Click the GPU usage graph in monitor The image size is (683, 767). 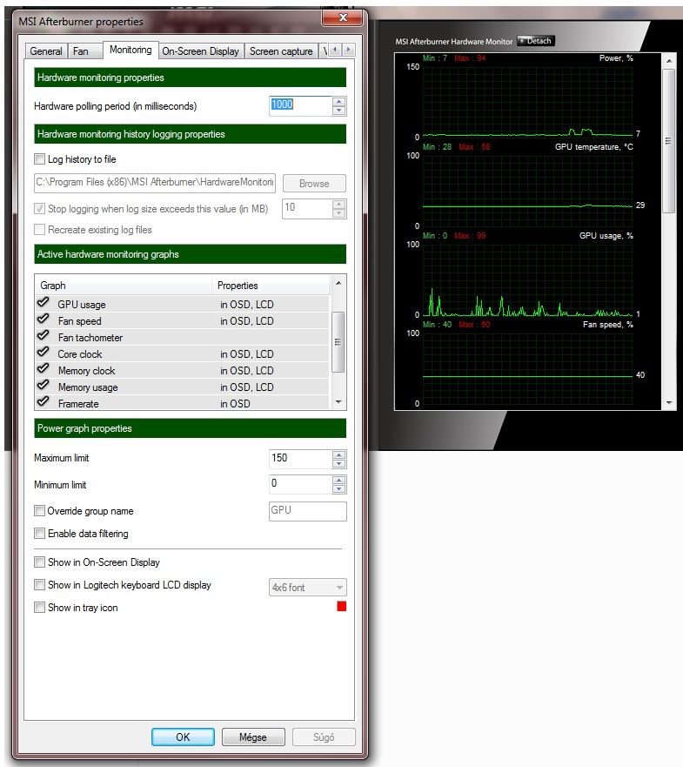point(528,279)
